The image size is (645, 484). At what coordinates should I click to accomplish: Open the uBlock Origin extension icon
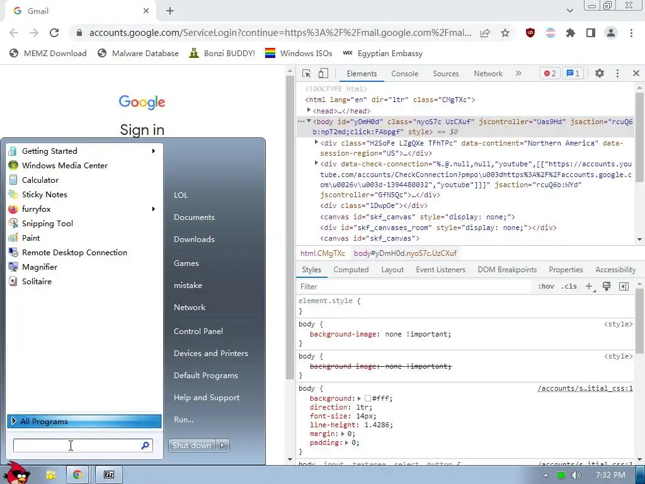coord(530,33)
